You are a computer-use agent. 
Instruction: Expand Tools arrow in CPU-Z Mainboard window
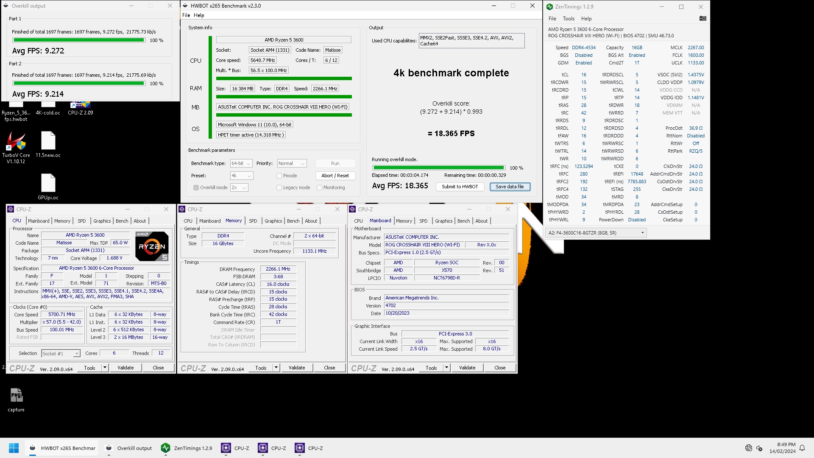[x=446, y=368]
